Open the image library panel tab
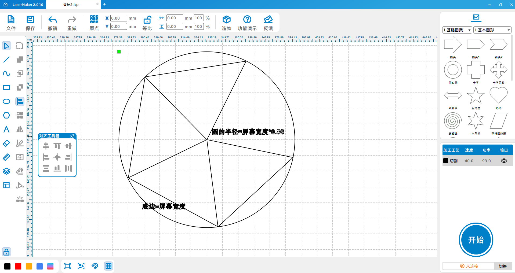 point(476,18)
